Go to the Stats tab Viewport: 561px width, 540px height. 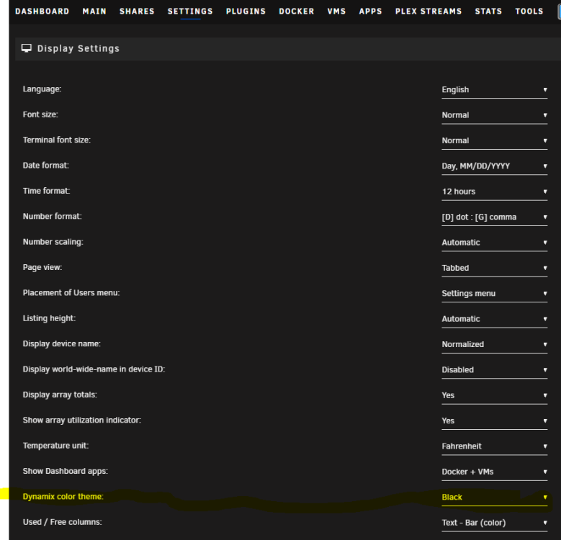[488, 12]
